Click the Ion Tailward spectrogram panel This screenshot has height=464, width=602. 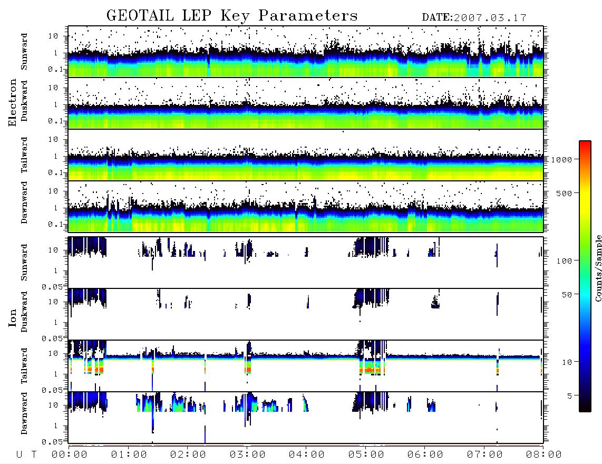pyautogui.click(x=306, y=366)
